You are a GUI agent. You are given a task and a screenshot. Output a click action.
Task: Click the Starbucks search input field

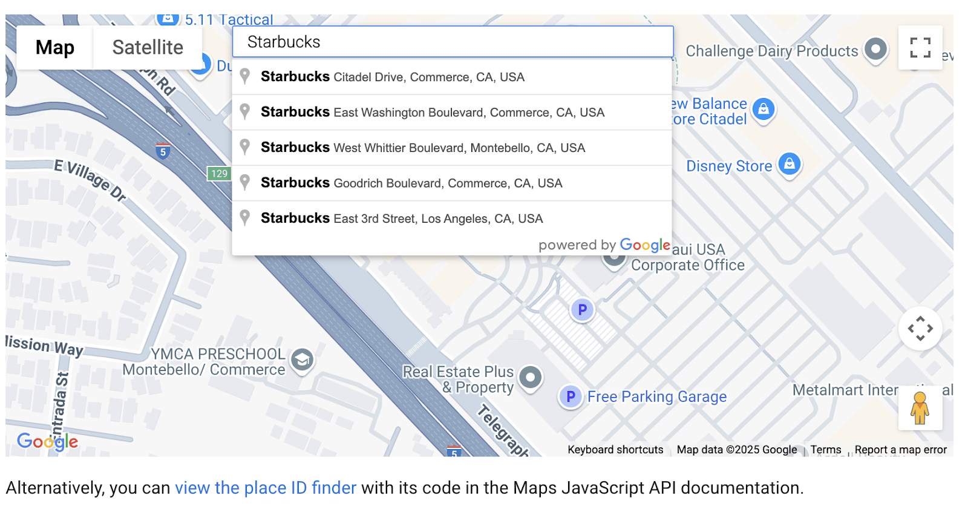(x=453, y=42)
